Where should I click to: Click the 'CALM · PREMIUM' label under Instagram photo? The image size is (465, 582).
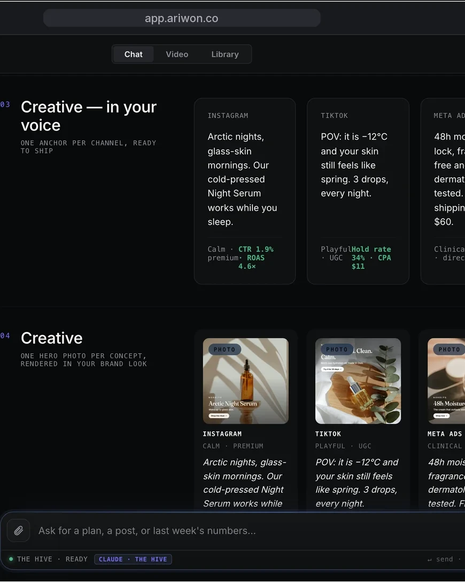233,446
